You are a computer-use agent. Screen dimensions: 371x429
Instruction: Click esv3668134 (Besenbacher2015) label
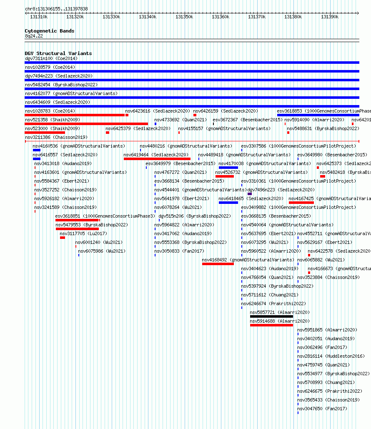click(189, 181)
